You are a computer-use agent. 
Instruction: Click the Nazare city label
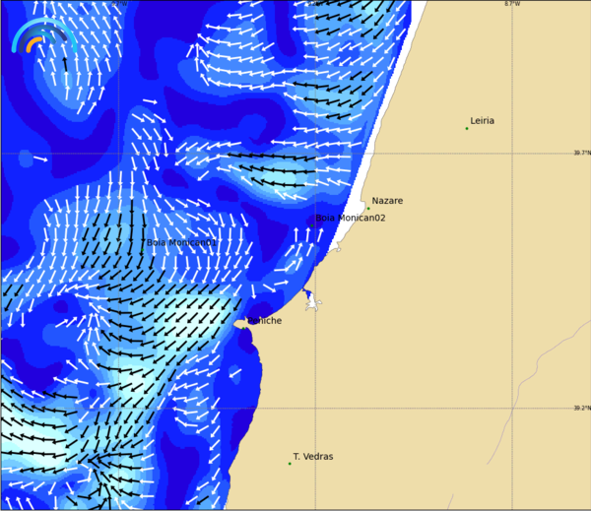coord(387,201)
